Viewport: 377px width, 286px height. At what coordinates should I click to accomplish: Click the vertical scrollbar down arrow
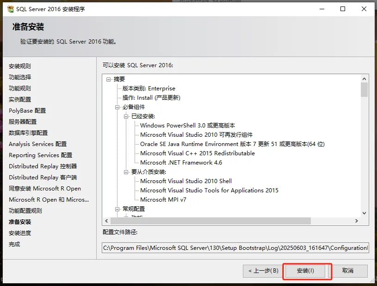[x=364, y=213]
